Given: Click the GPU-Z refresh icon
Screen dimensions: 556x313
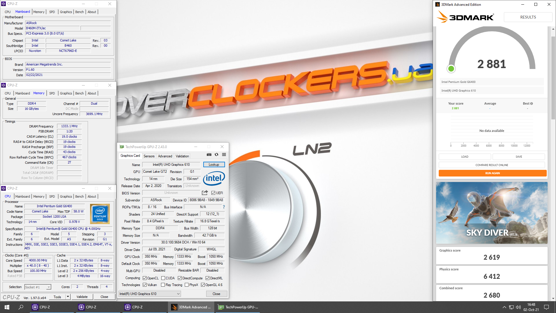Looking at the screenshot, I should [x=216, y=154].
